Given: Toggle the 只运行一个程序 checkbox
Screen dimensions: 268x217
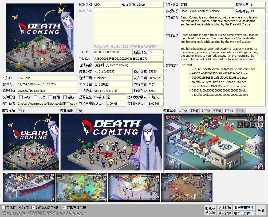Looking at the screenshot, I should coord(4,208).
